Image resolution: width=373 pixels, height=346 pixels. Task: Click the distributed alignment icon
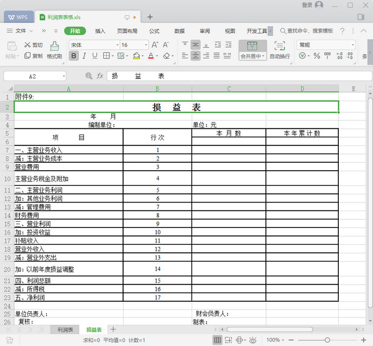point(227,56)
